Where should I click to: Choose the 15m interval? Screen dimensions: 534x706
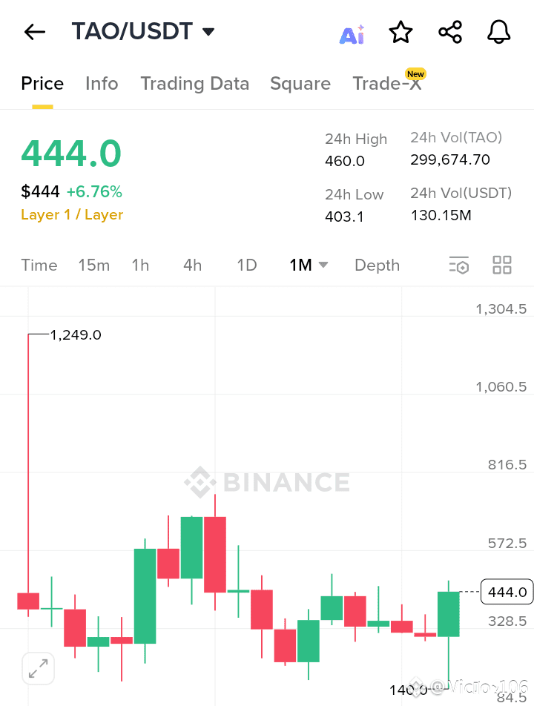click(x=94, y=265)
